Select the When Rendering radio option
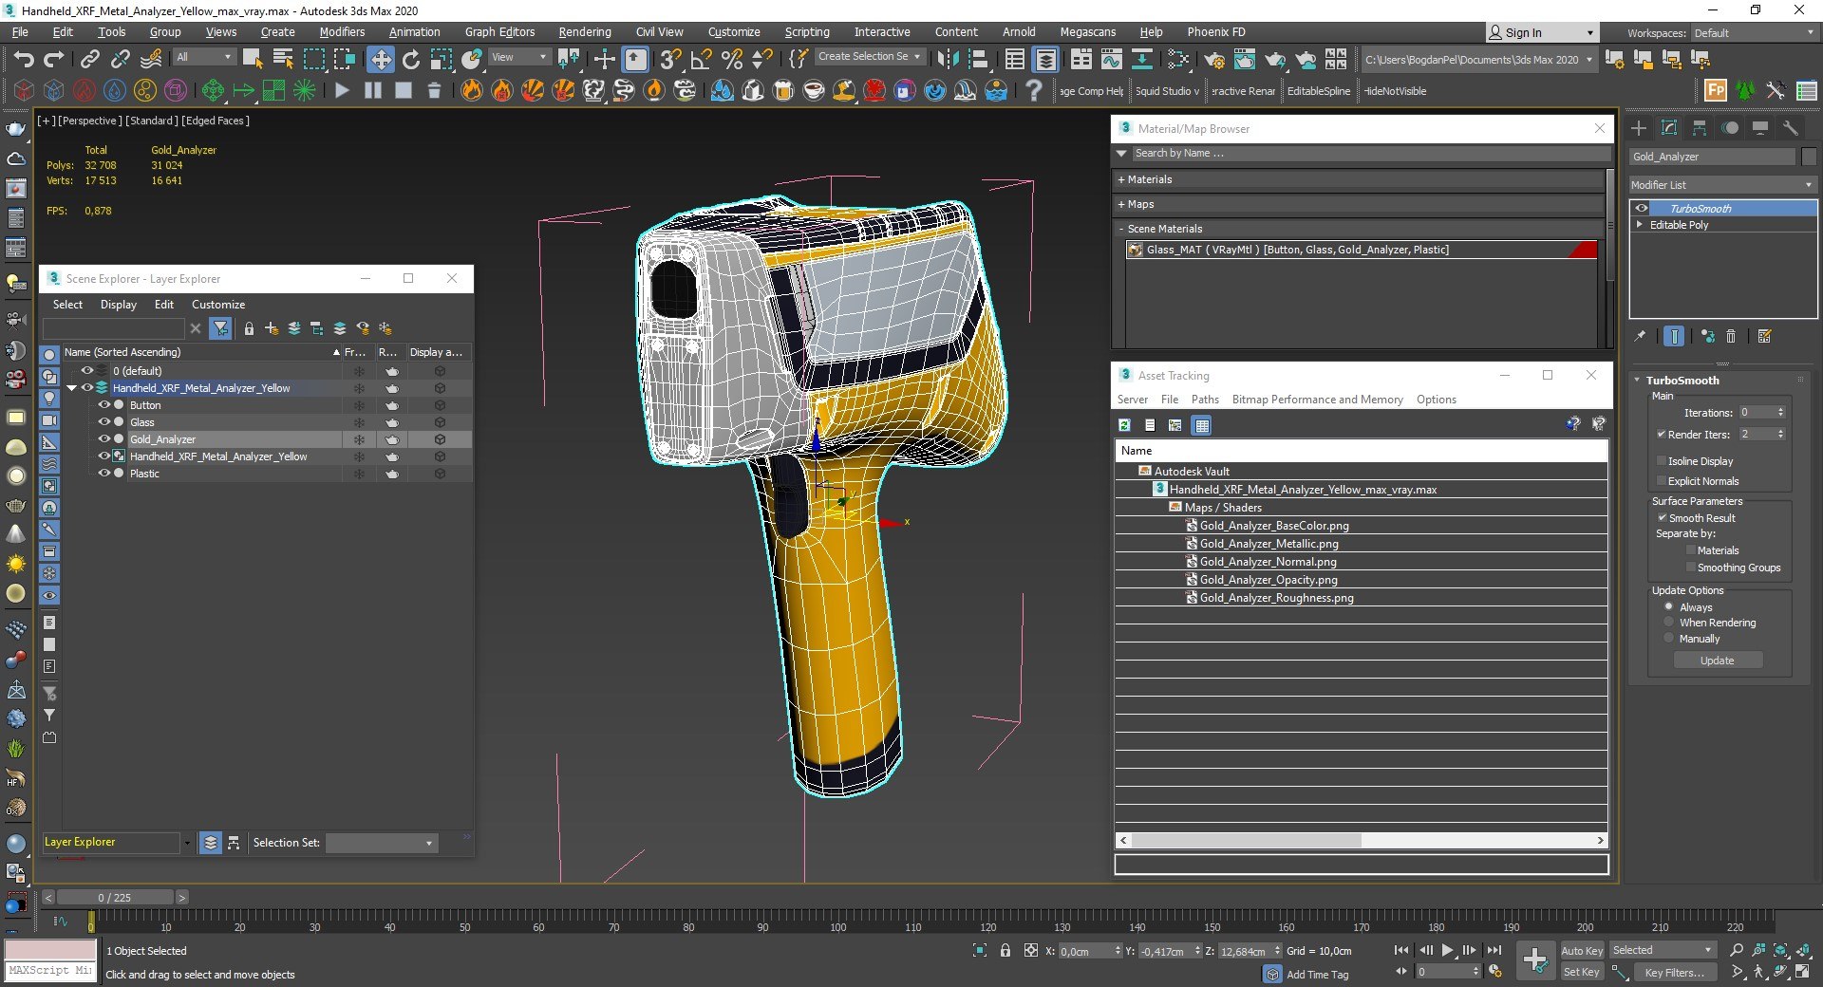The height and width of the screenshot is (987, 1823). (1668, 623)
